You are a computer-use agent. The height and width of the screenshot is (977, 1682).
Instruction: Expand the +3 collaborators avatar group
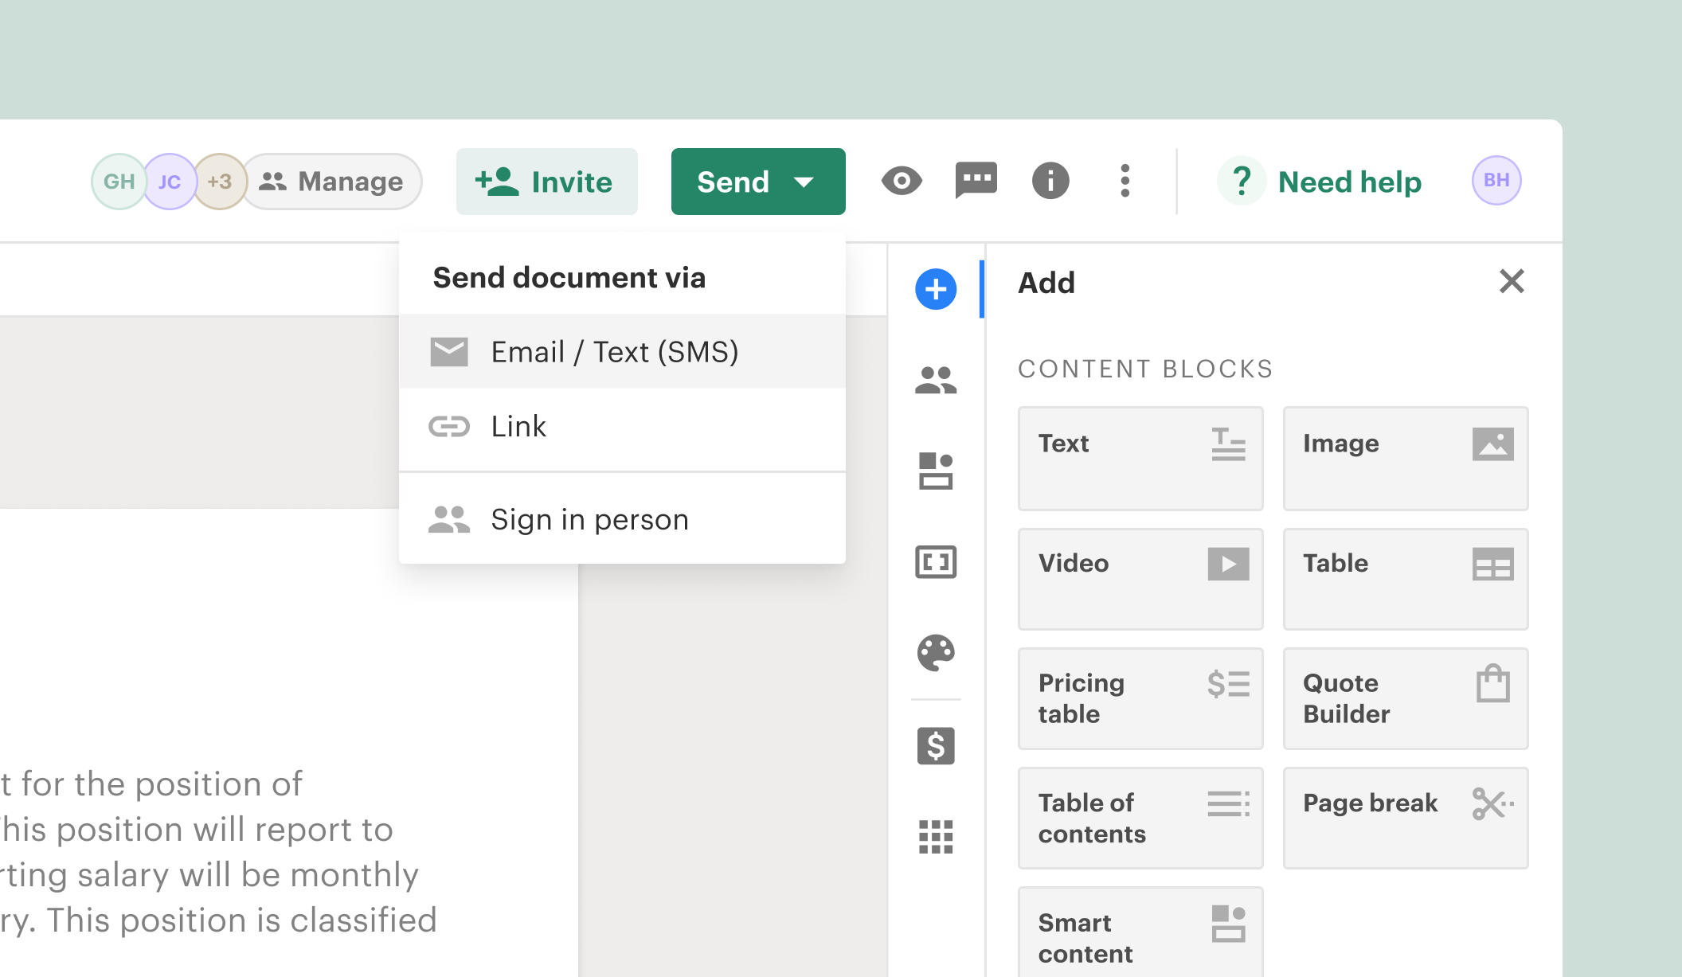click(x=220, y=182)
